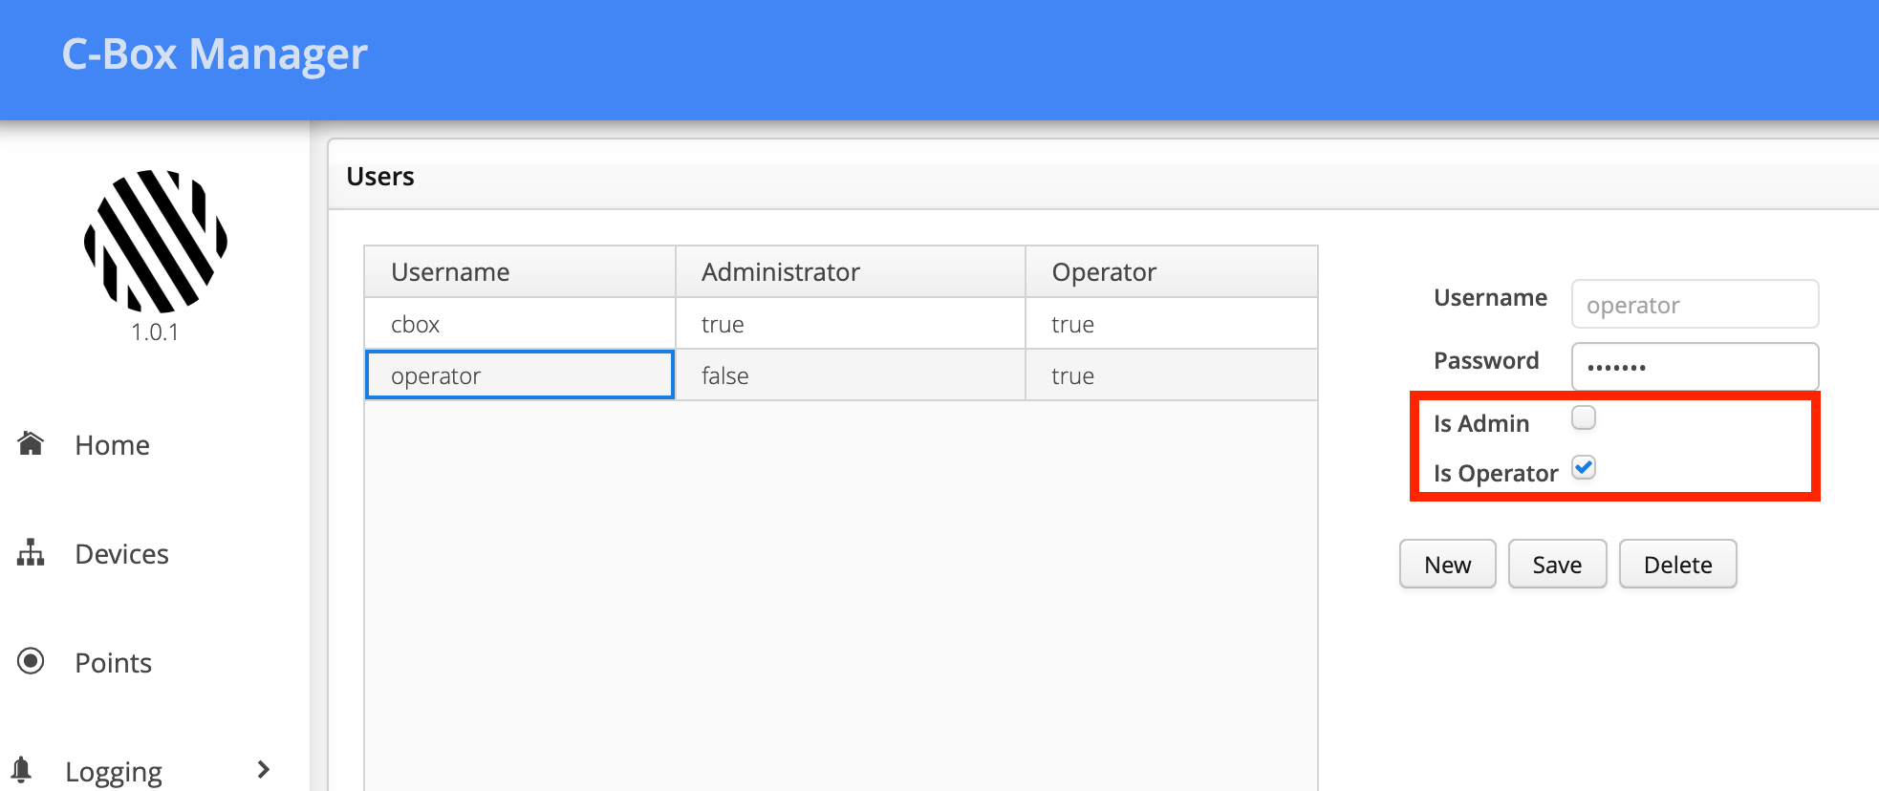Click the Devices network icon
The height and width of the screenshot is (791, 1879).
pos(31,552)
